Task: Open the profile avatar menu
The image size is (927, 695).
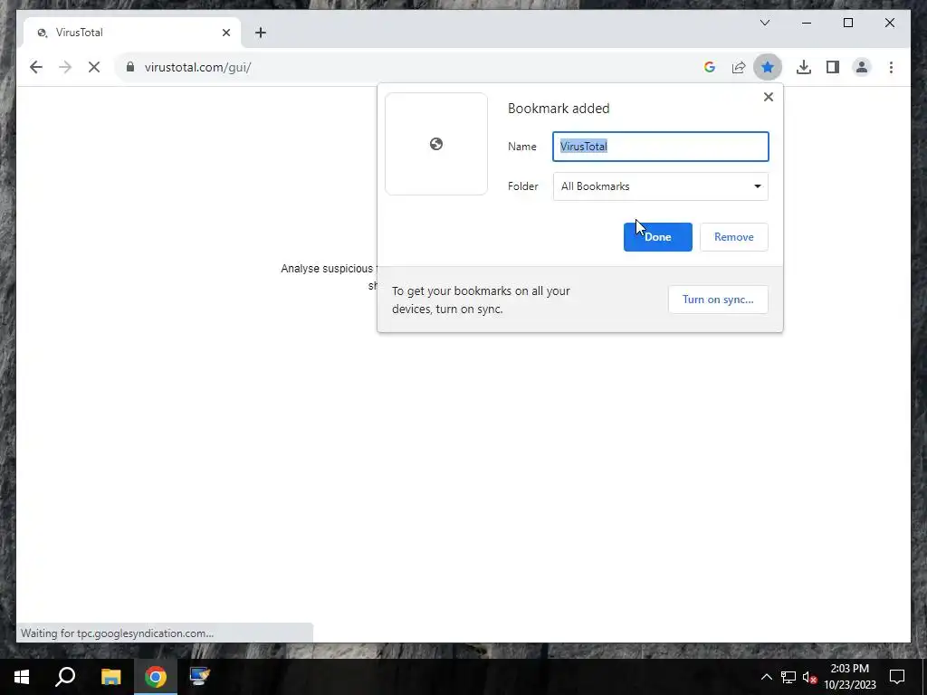Action: [x=862, y=67]
